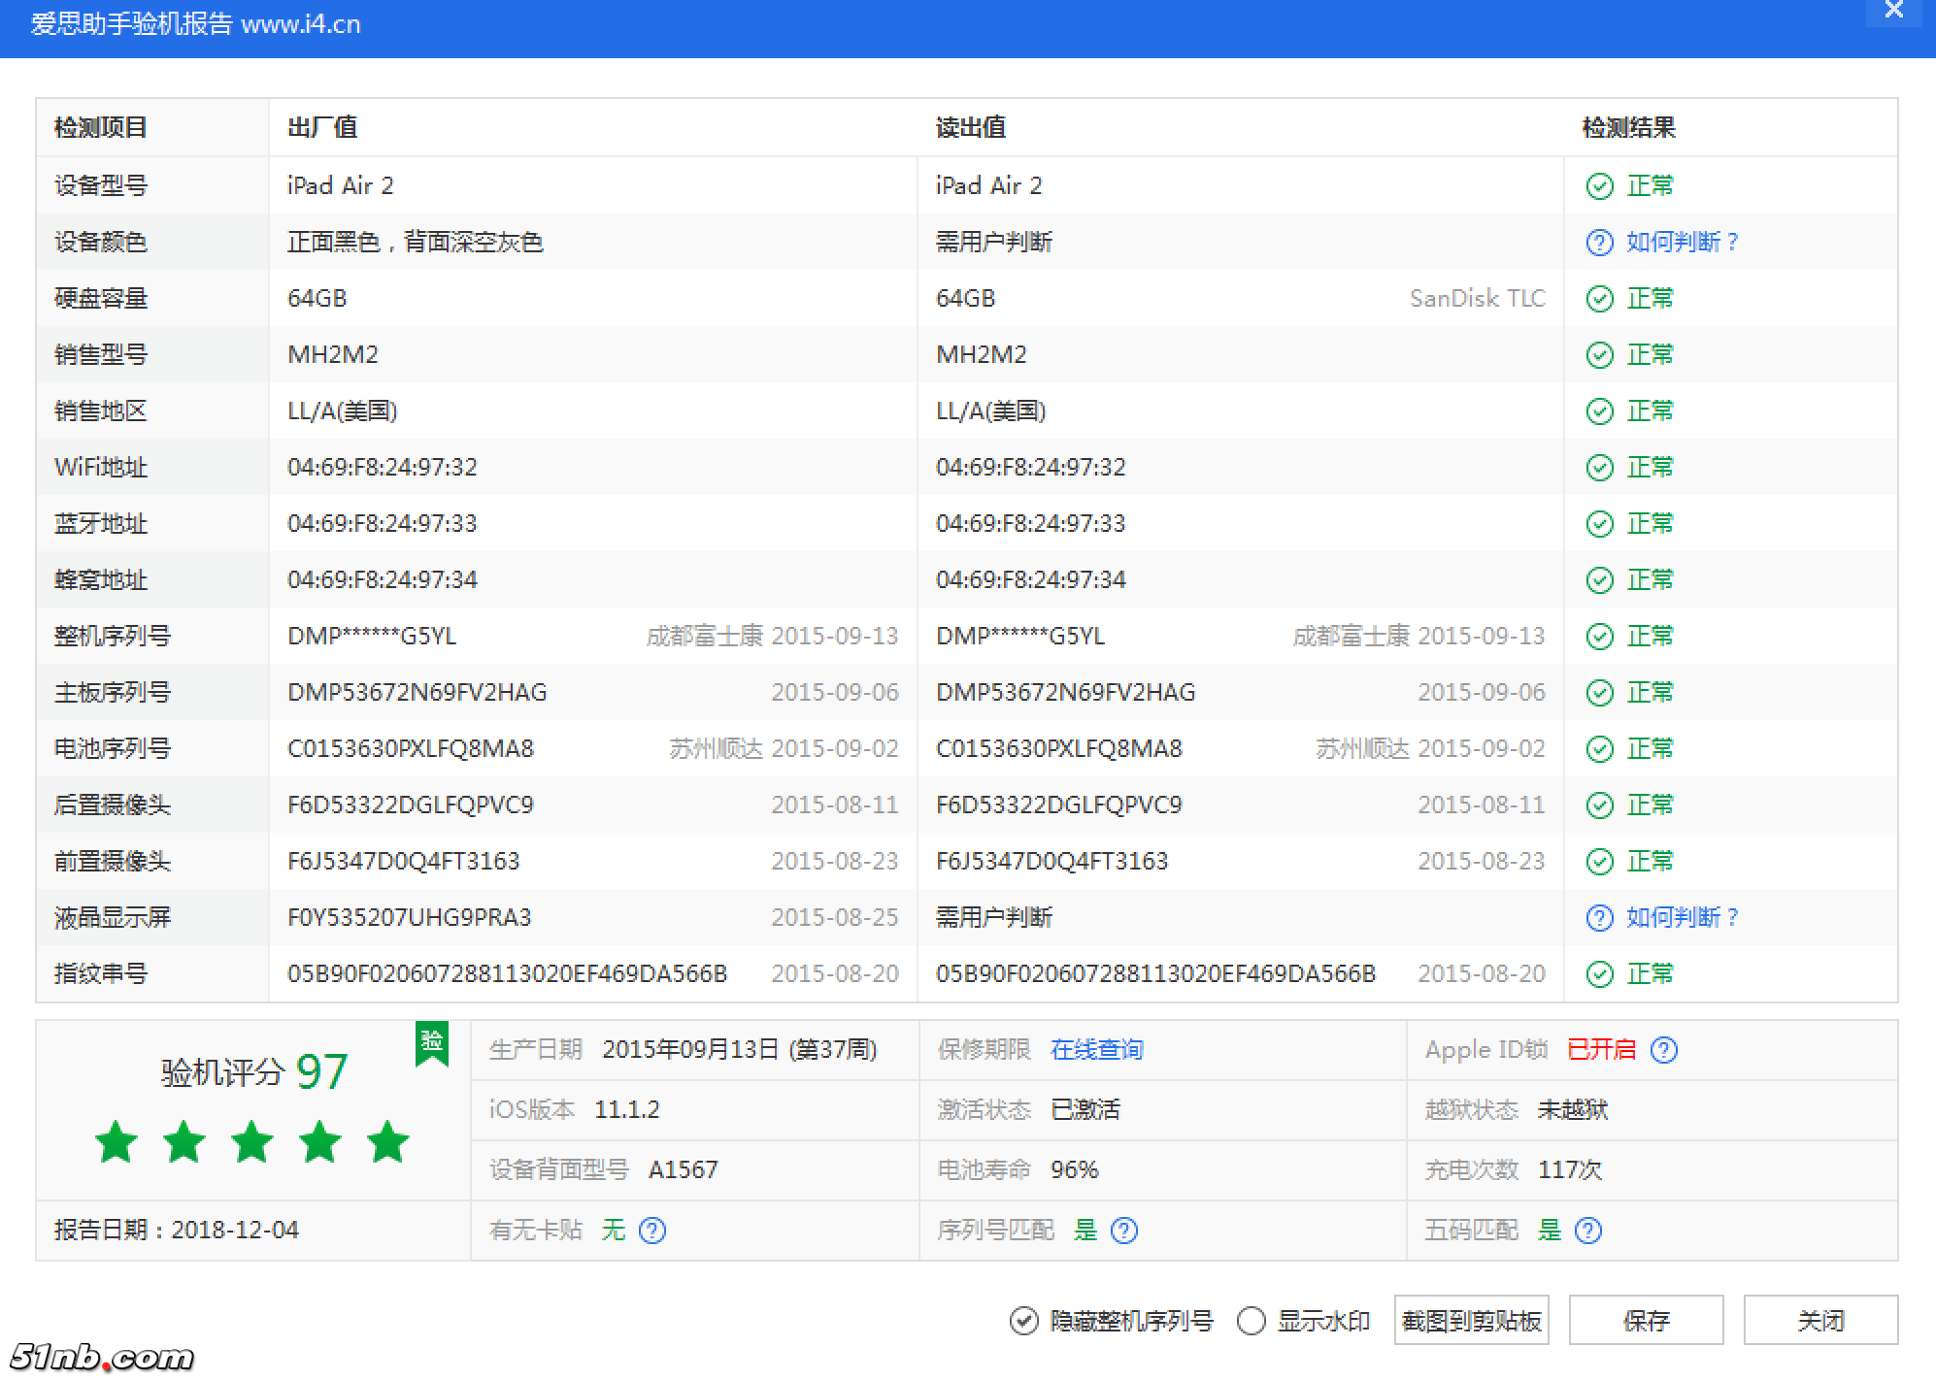Uncheck 隐藏整机序列号 option
This screenshot has width=1936, height=1380.
[x=1023, y=1321]
